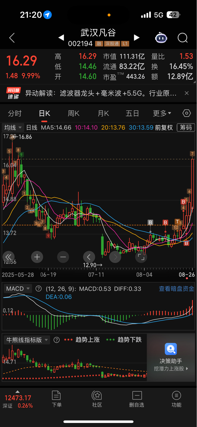Open the 决策助手 magnifier icon

[171, 349]
